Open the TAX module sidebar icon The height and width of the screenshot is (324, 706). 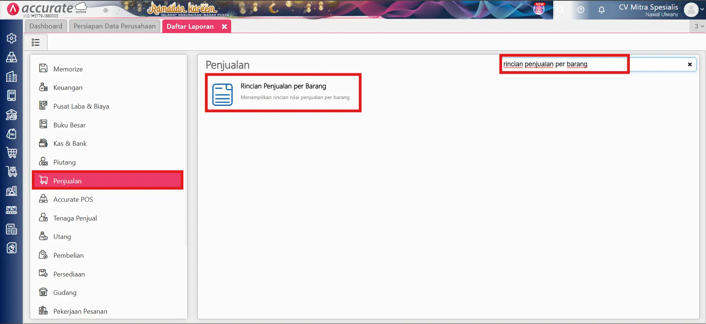click(x=11, y=229)
